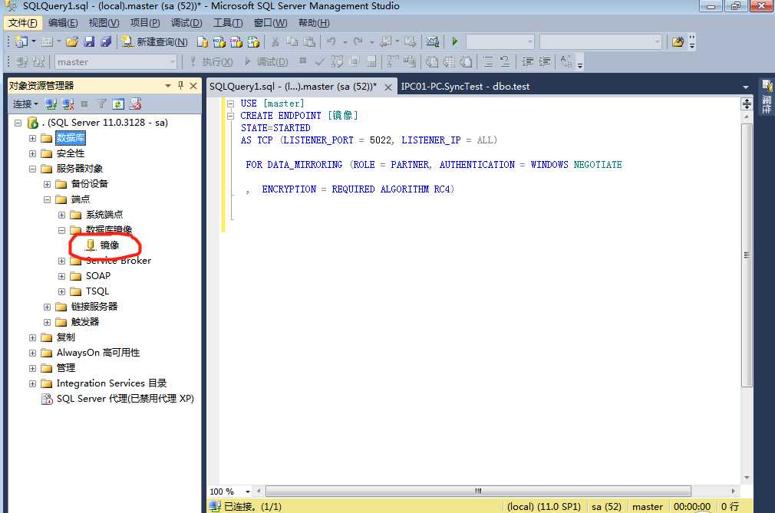Viewport: 775px width, 513px height.
Task: Save the current query with the disk icon
Action: click(x=89, y=42)
